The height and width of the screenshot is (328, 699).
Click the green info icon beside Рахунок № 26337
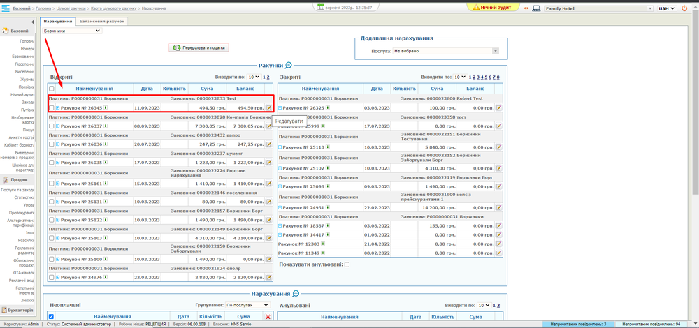click(x=106, y=126)
